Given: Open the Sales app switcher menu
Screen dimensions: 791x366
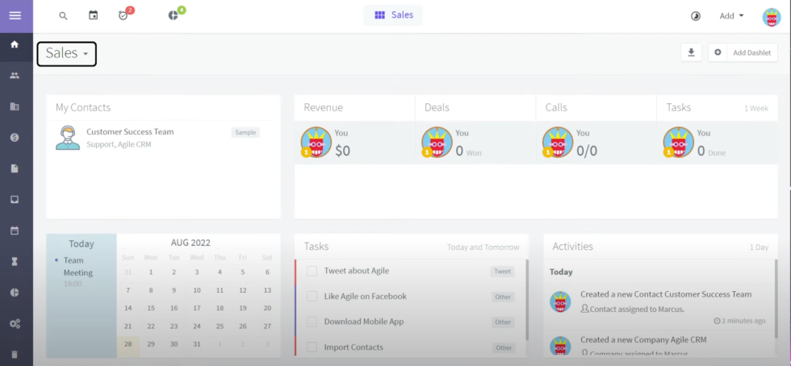Looking at the screenshot, I should point(394,15).
